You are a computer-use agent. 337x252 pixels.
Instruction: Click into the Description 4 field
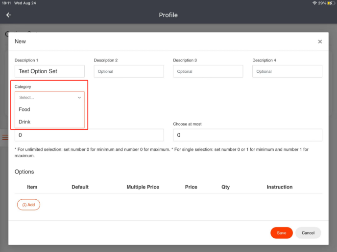tap(287, 71)
